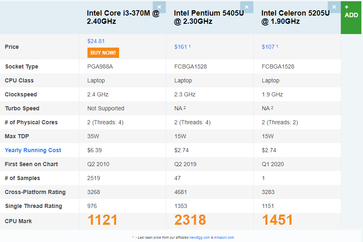Click the Intel Celeron 5205U heading
Screen dimensions: 363x242
pos(295,17)
